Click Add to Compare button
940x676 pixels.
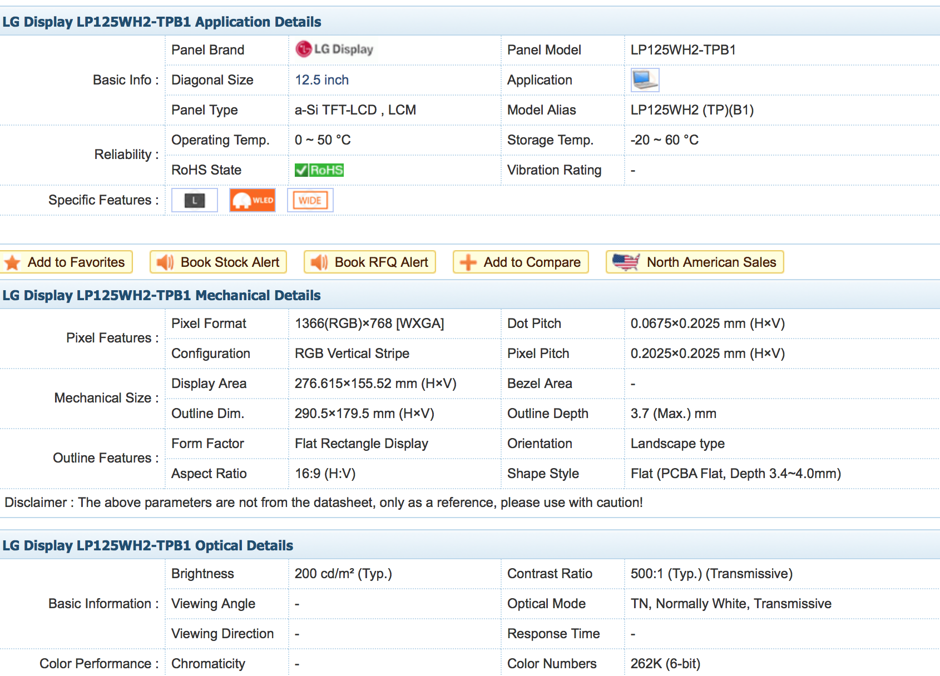coord(521,262)
